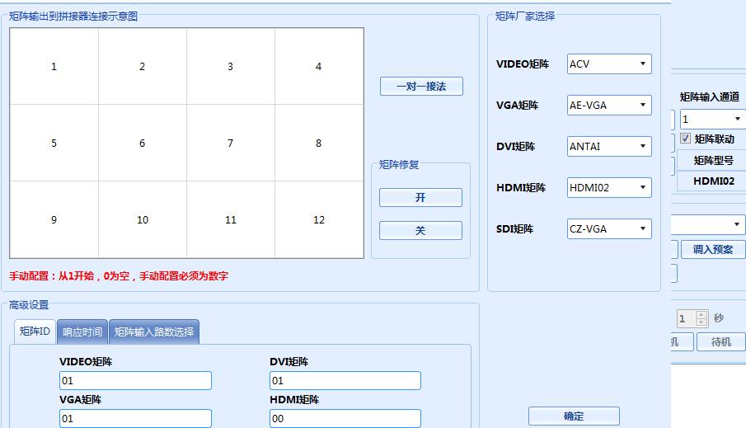Click the 一对一接法 button

(421, 86)
